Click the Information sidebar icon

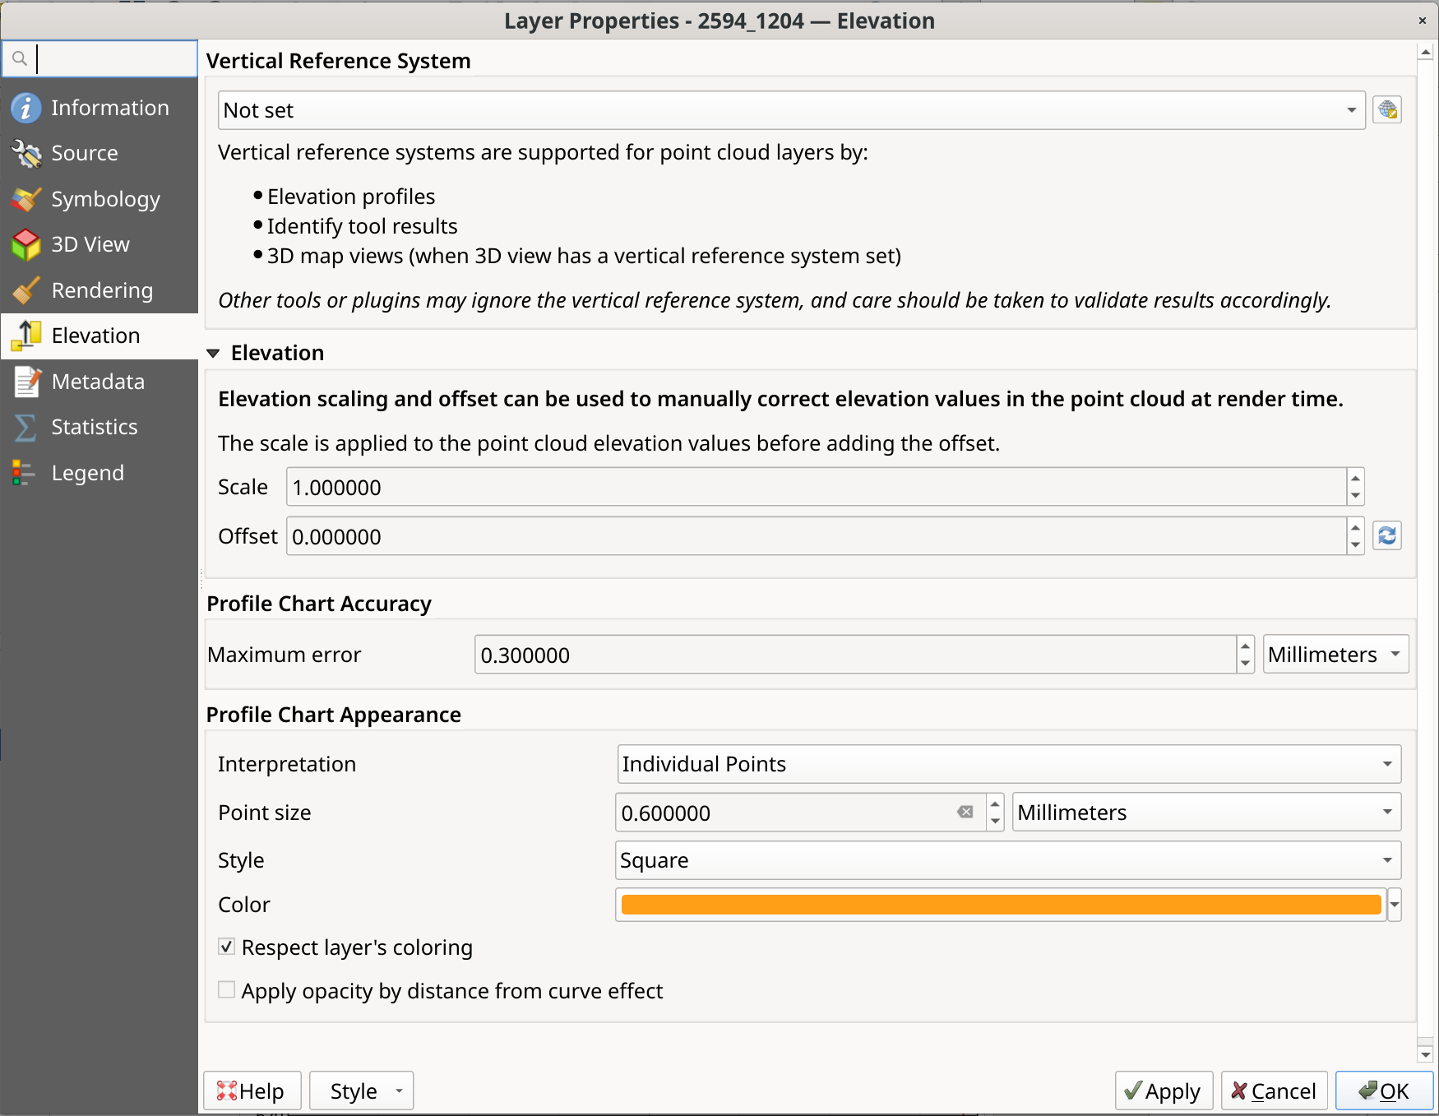coord(25,108)
